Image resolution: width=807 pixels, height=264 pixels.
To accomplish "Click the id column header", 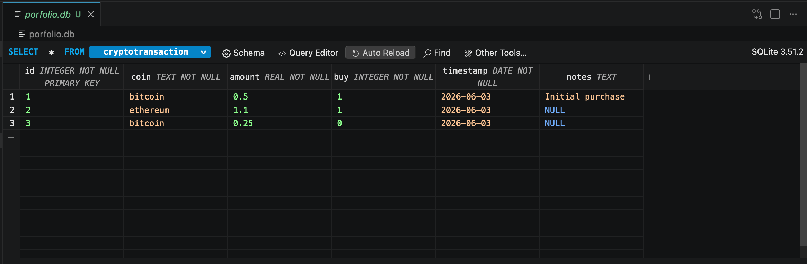I will (72, 77).
